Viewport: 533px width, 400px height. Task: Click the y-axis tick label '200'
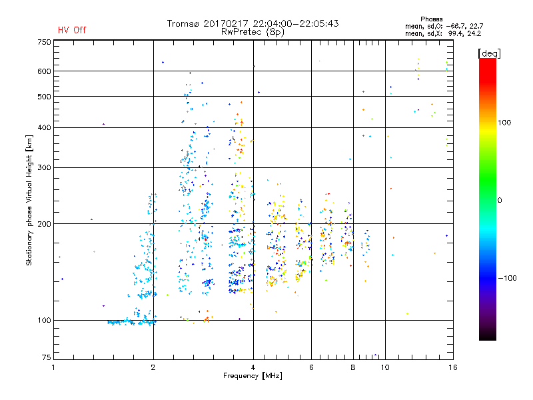[x=44, y=224]
